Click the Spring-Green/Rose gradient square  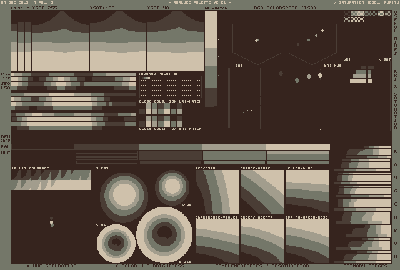[307, 241]
